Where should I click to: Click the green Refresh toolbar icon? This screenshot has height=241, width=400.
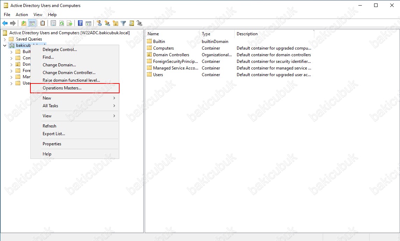62,23
